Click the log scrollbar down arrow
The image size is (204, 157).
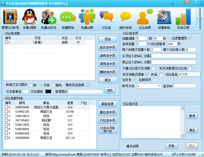point(182,136)
